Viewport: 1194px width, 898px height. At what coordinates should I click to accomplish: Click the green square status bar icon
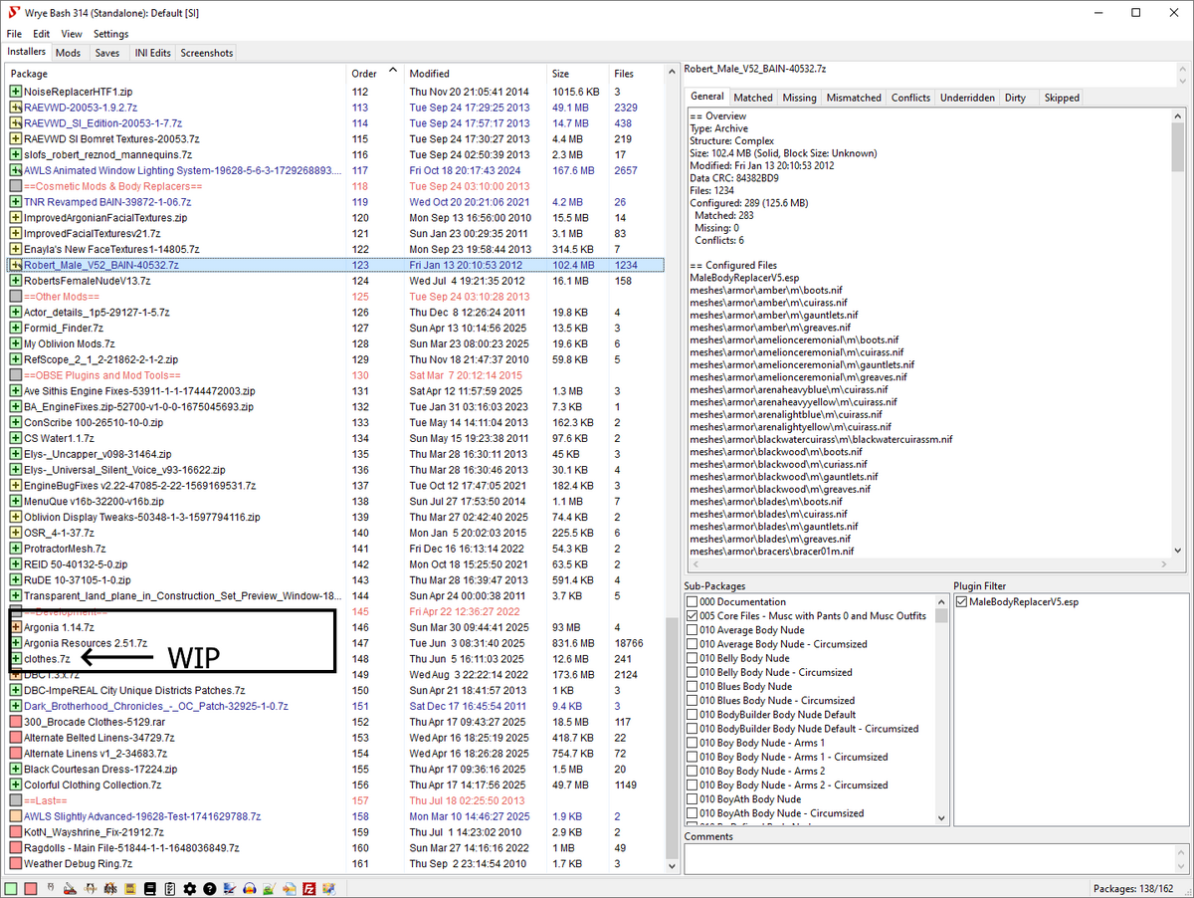pyautogui.click(x=11, y=889)
